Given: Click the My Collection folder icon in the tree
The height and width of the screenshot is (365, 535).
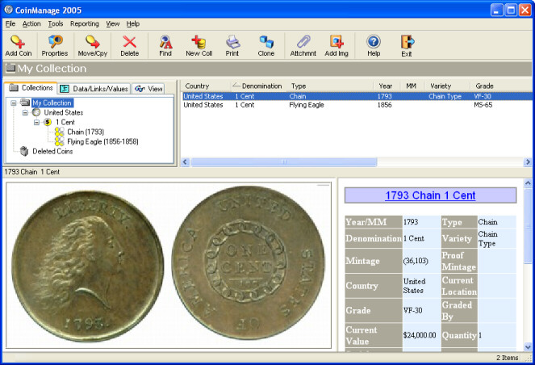Looking at the screenshot, I should coord(25,103).
